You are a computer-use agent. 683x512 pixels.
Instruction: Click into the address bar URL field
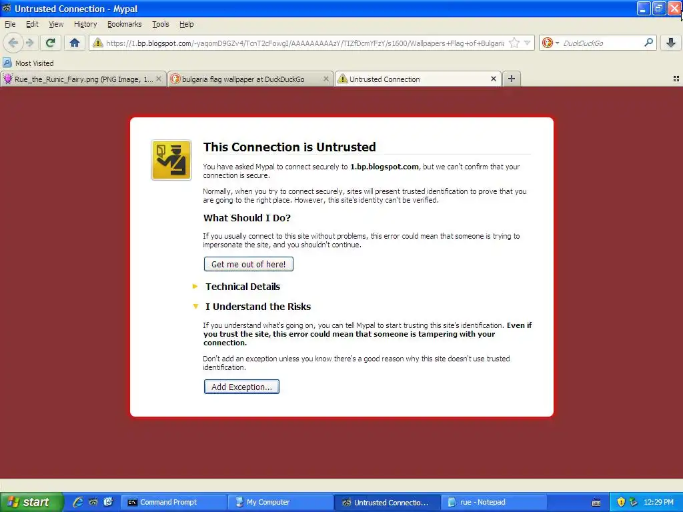click(305, 43)
